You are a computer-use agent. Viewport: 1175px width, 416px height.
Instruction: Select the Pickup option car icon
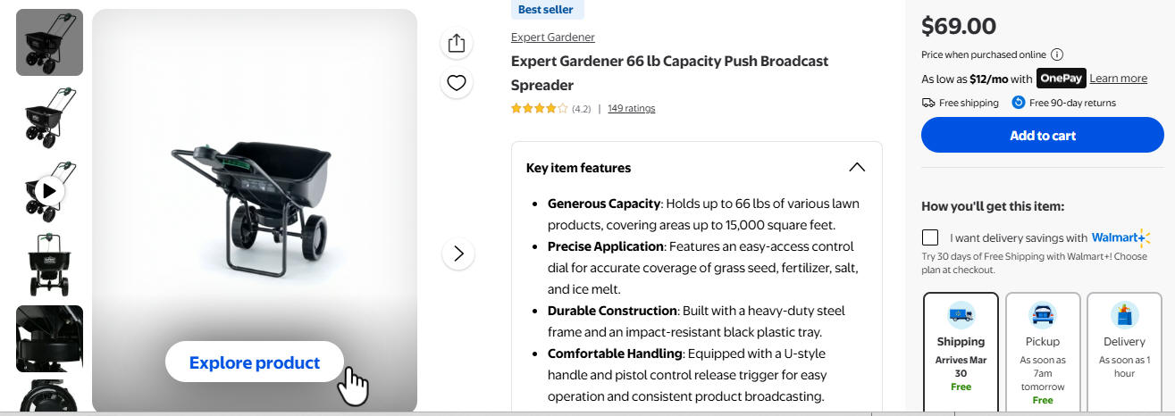click(x=1043, y=314)
